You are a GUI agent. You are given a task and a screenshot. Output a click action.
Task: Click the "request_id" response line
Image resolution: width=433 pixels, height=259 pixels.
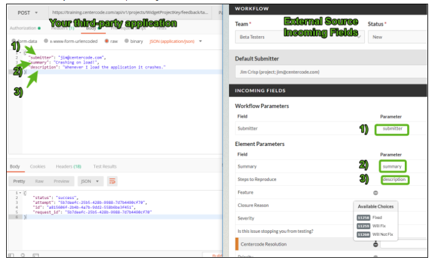92,212
